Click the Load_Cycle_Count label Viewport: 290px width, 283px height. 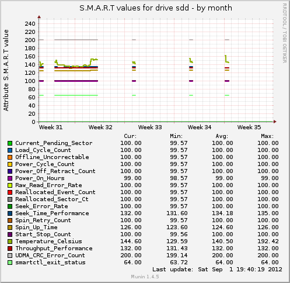point(43,150)
